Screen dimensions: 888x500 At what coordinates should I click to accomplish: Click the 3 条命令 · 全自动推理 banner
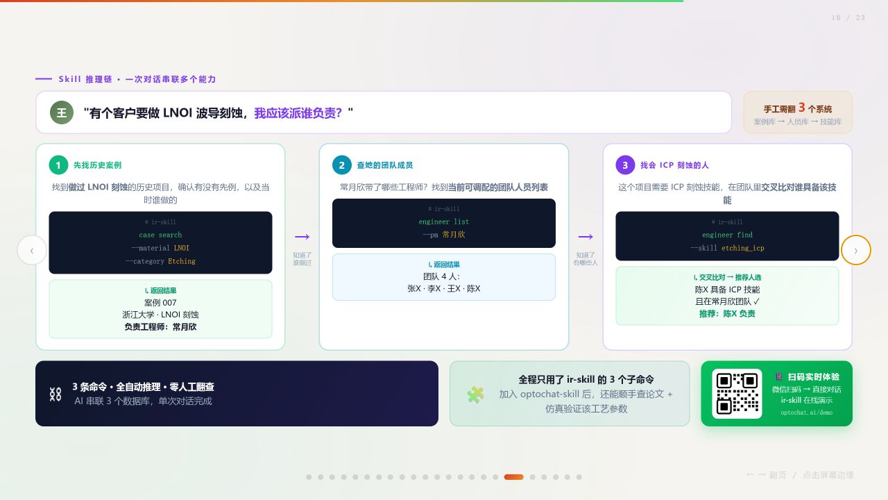click(x=237, y=393)
